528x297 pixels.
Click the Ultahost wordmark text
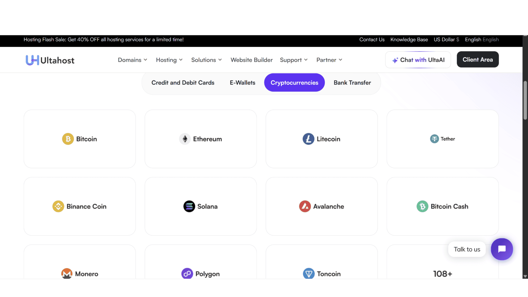click(57, 60)
